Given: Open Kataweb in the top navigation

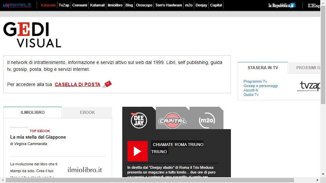Looking at the screenshot, I should [48, 5].
